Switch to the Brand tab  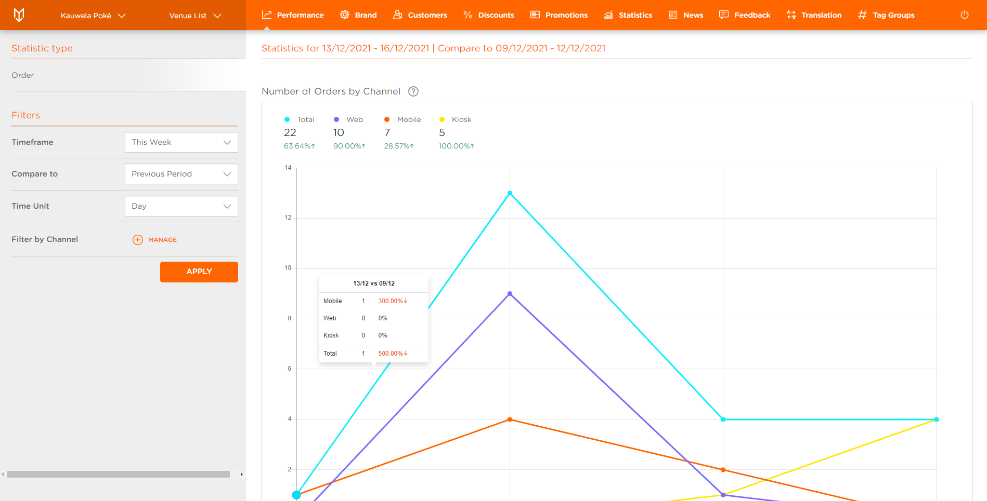pos(358,15)
